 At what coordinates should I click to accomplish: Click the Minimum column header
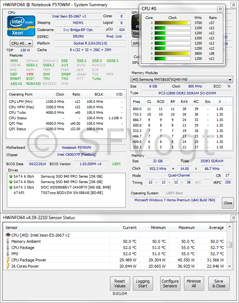153,228
